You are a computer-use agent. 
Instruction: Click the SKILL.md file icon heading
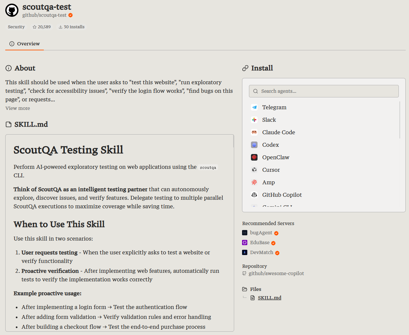tap(9, 124)
